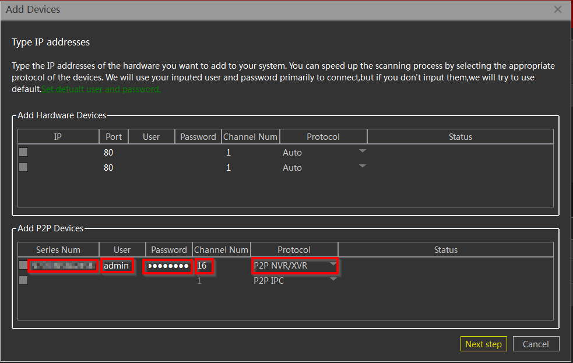Click the Channel Num field showing 16

203,266
